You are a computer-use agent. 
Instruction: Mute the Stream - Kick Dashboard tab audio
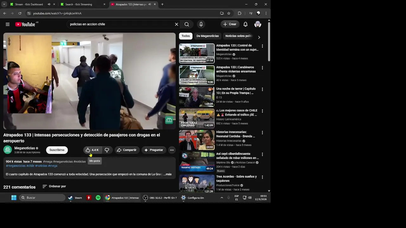[49, 4]
